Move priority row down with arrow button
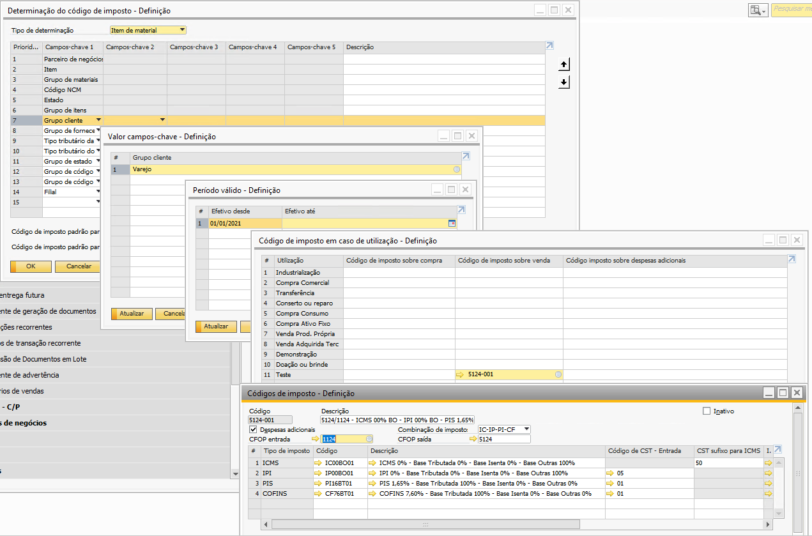The width and height of the screenshot is (812, 536). [563, 82]
